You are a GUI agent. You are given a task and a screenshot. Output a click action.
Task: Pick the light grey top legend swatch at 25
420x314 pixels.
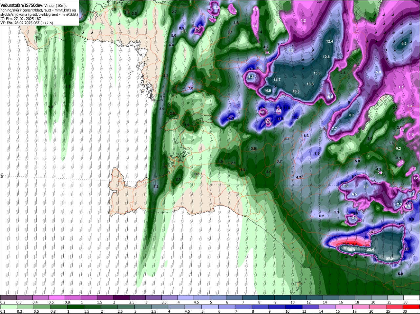coord(395,298)
